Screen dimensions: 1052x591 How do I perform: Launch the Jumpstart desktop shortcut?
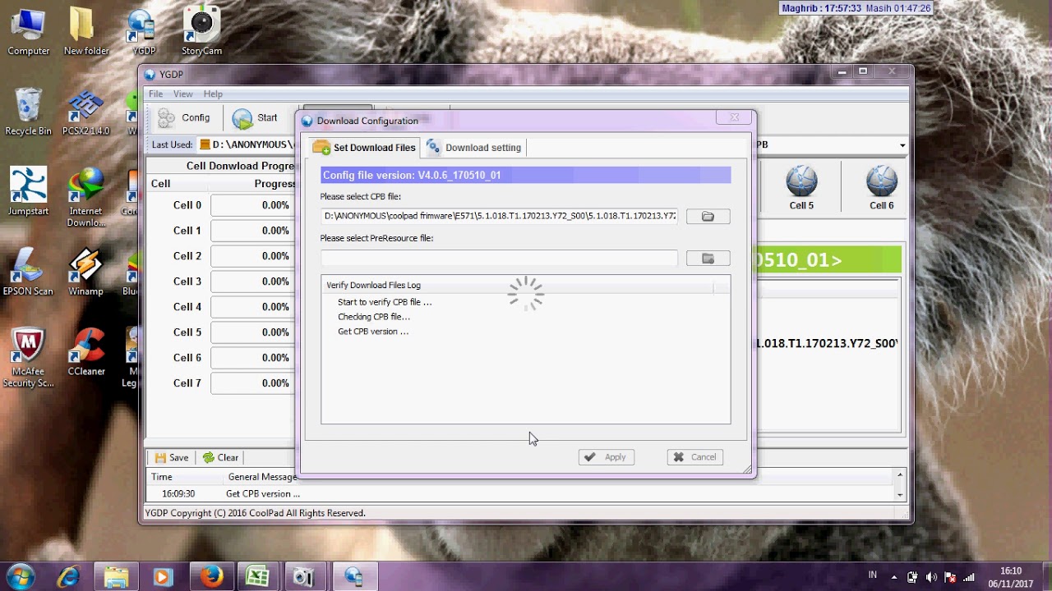pos(29,192)
